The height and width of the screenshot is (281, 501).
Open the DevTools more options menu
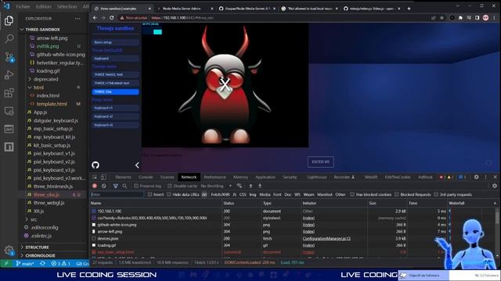coord(485,177)
